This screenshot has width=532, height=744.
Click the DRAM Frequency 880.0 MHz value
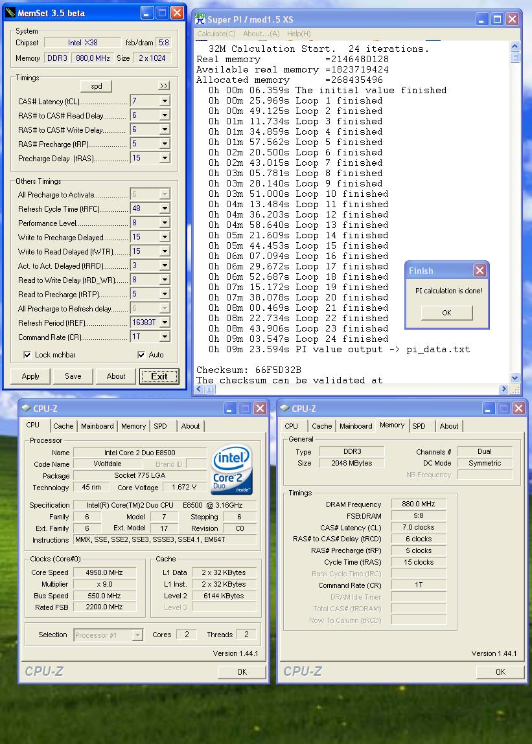click(x=419, y=504)
